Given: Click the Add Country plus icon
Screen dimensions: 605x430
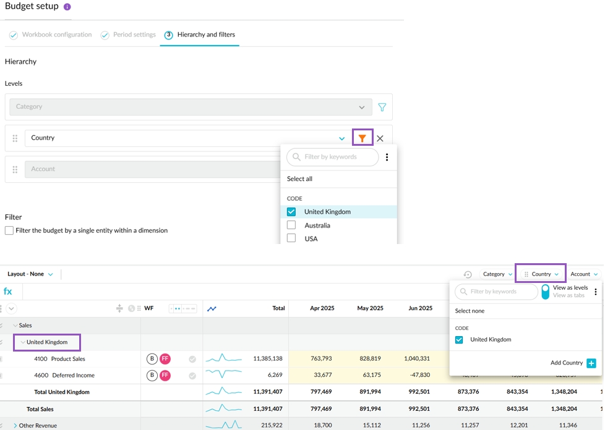Looking at the screenshot, I should point(591,363).
